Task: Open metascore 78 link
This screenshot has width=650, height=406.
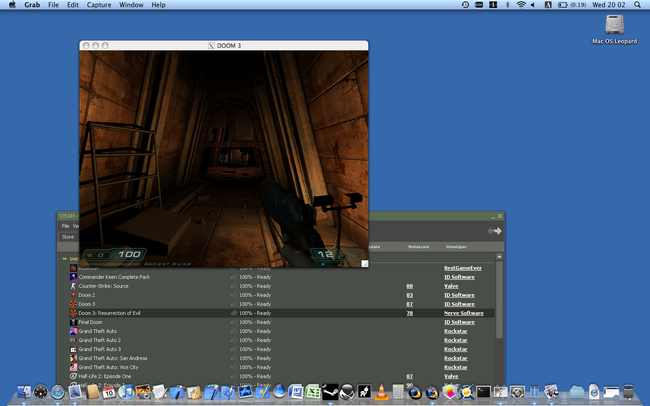Action: click(409, 313)
